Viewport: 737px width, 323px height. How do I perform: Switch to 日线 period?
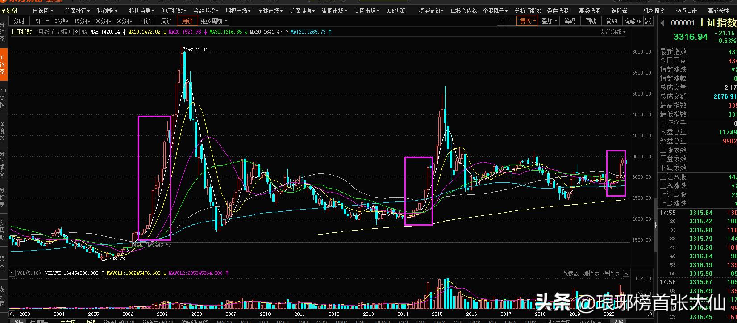tap(145, 21)
